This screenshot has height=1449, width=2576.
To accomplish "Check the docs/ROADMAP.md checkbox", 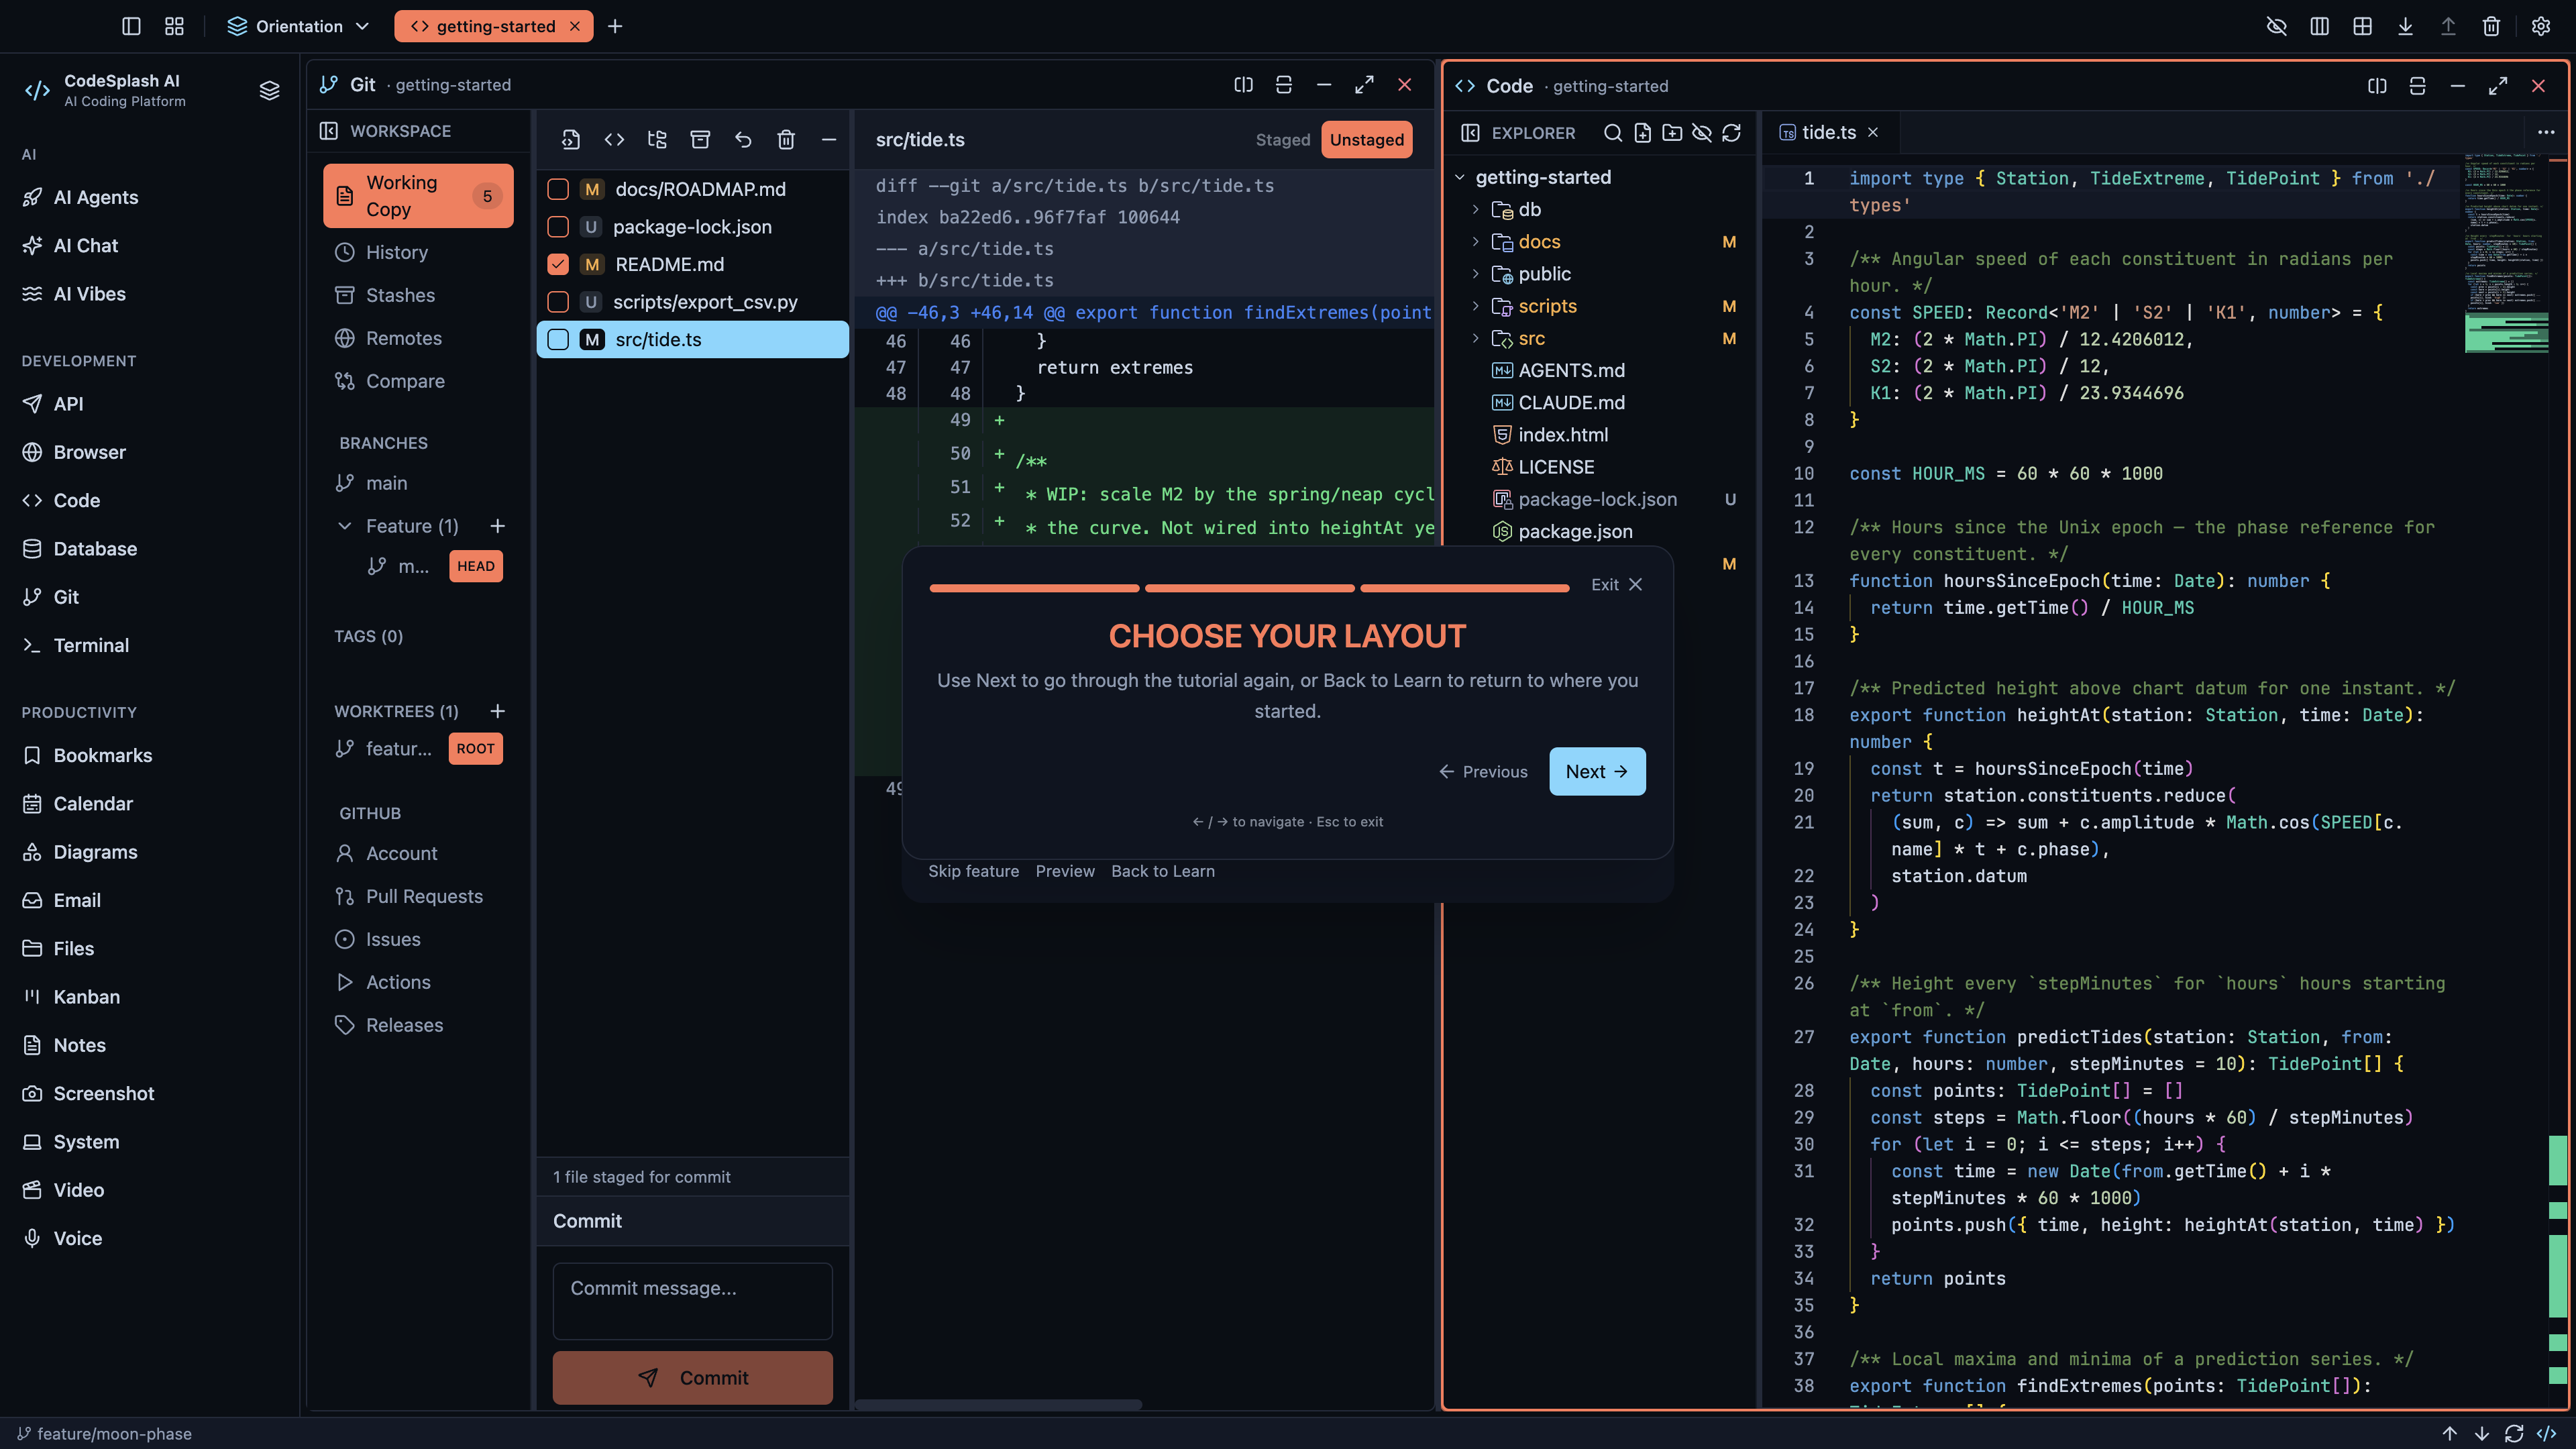I will 558,189.
